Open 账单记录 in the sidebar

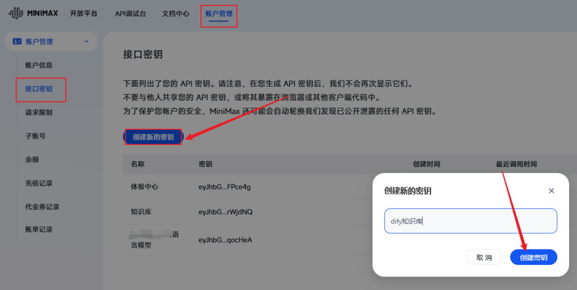click(38, 229)
